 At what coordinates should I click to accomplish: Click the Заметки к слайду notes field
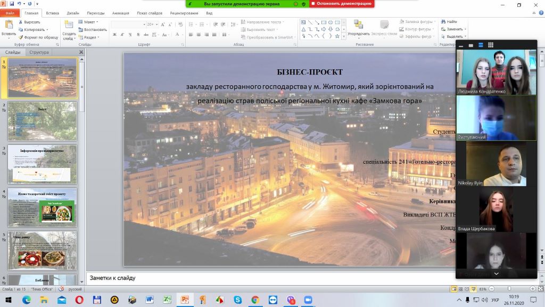point(270,278)
